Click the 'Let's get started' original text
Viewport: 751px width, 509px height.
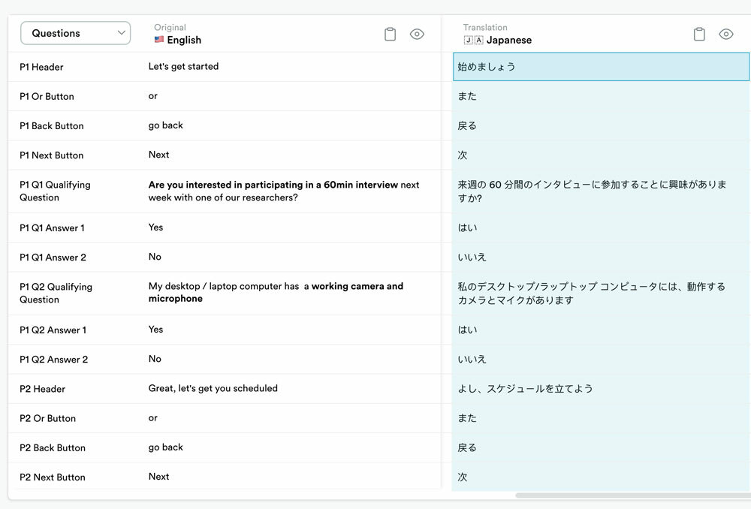tap(183, 66)
